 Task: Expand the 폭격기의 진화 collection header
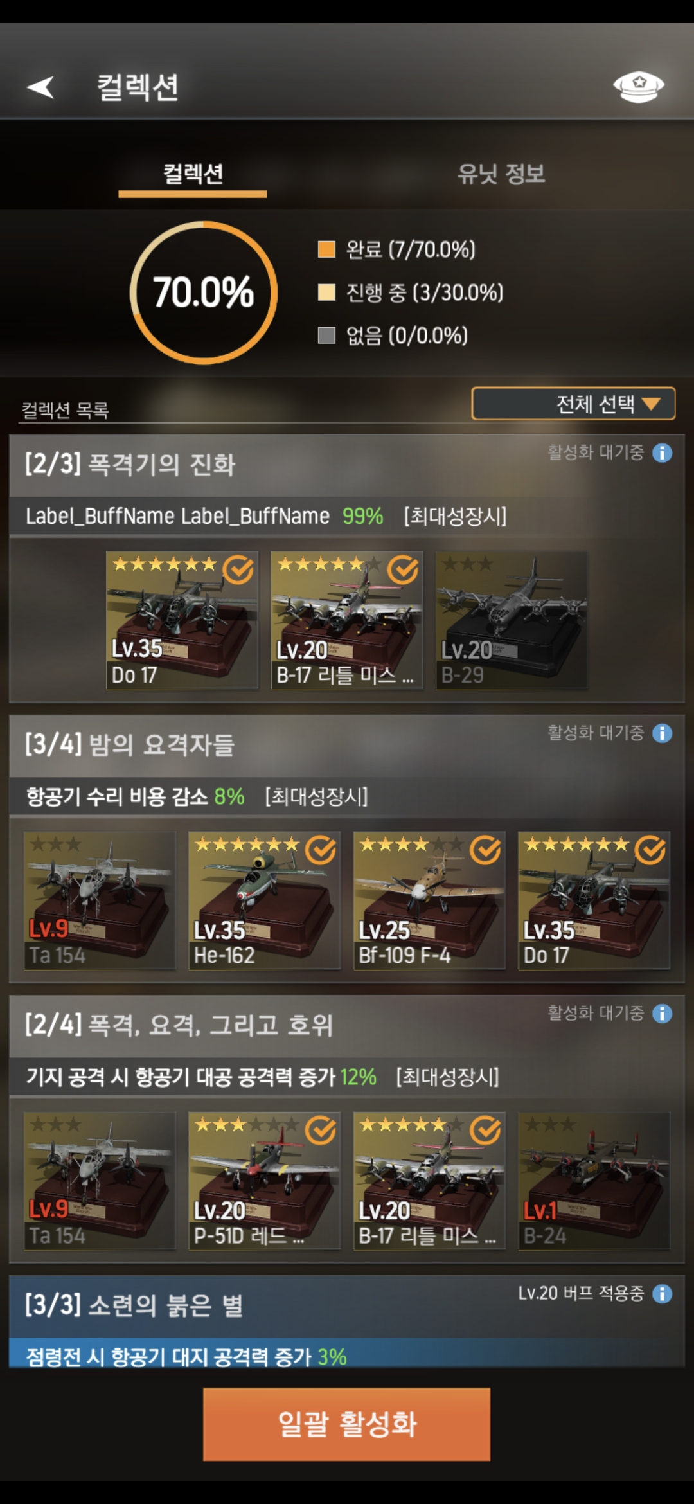pos(347,465)
